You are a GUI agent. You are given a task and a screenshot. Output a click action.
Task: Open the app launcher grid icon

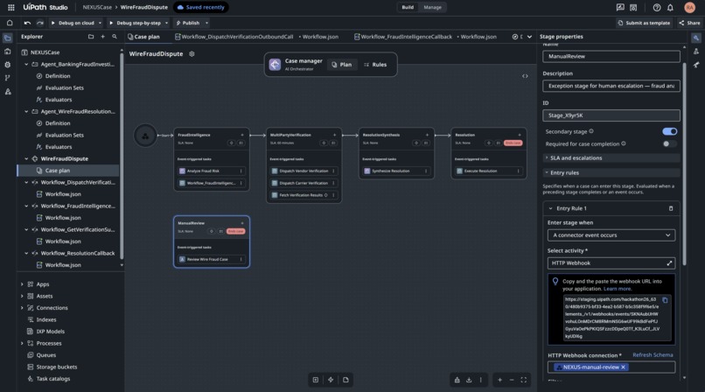coord(10,7)
